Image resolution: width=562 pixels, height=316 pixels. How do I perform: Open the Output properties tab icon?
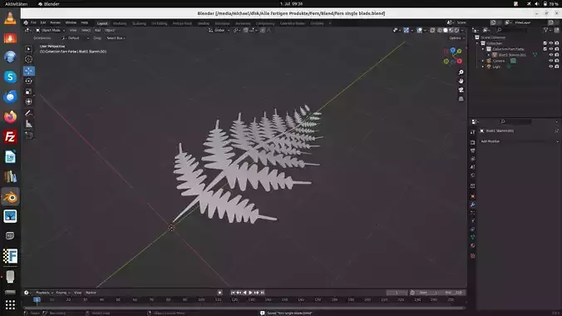473,151
